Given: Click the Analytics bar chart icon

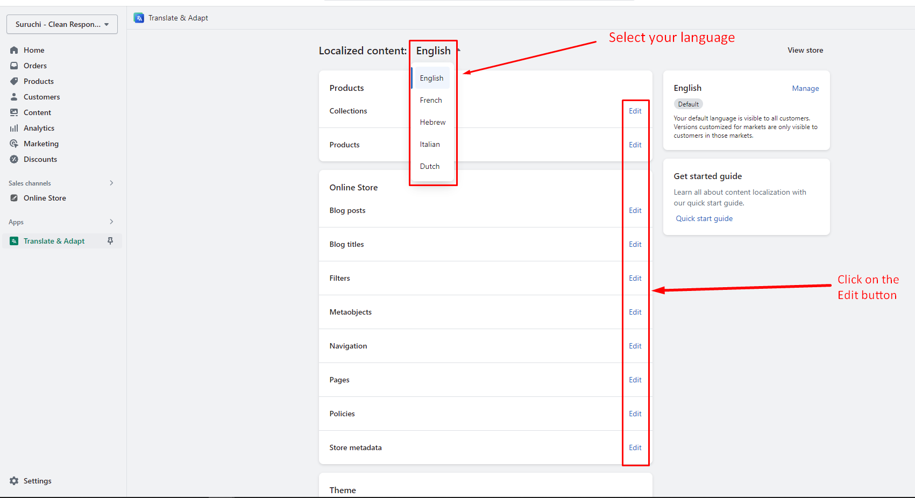Looking at the screenshot, I should click(14, 128).
